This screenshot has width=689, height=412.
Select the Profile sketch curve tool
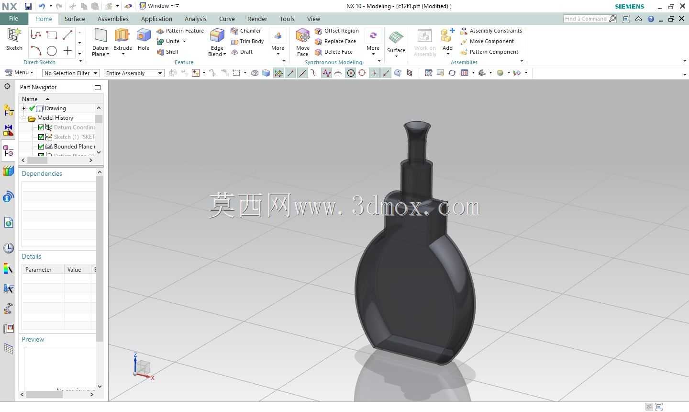pyautogui.click(x=36, y=35)
